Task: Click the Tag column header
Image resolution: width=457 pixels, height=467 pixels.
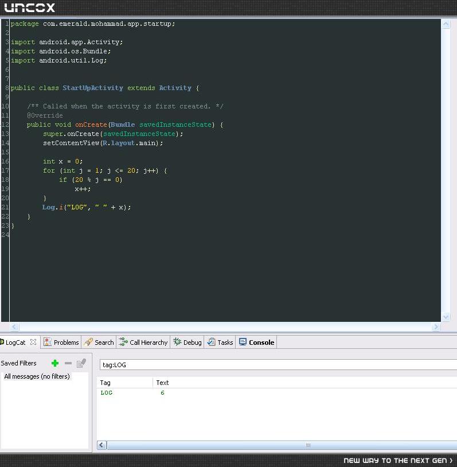Action: [x=105, y=383]
